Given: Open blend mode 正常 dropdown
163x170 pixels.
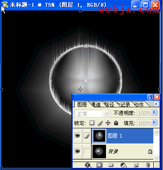Looking at the screenshot, I should coord(106,114).
